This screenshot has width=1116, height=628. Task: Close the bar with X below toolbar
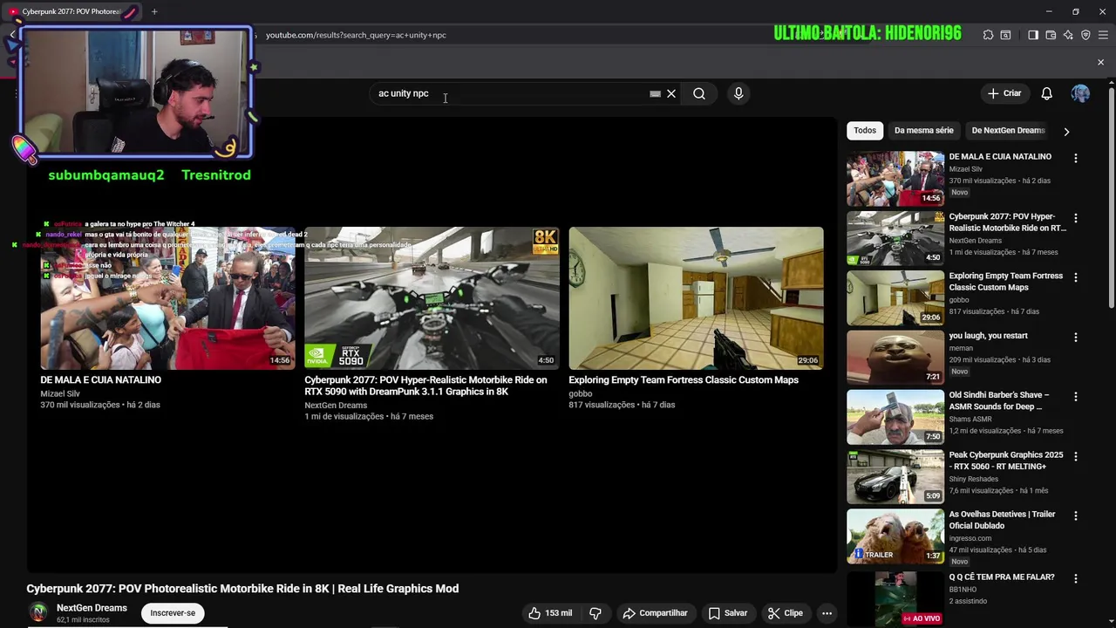tap(1100, 62)
